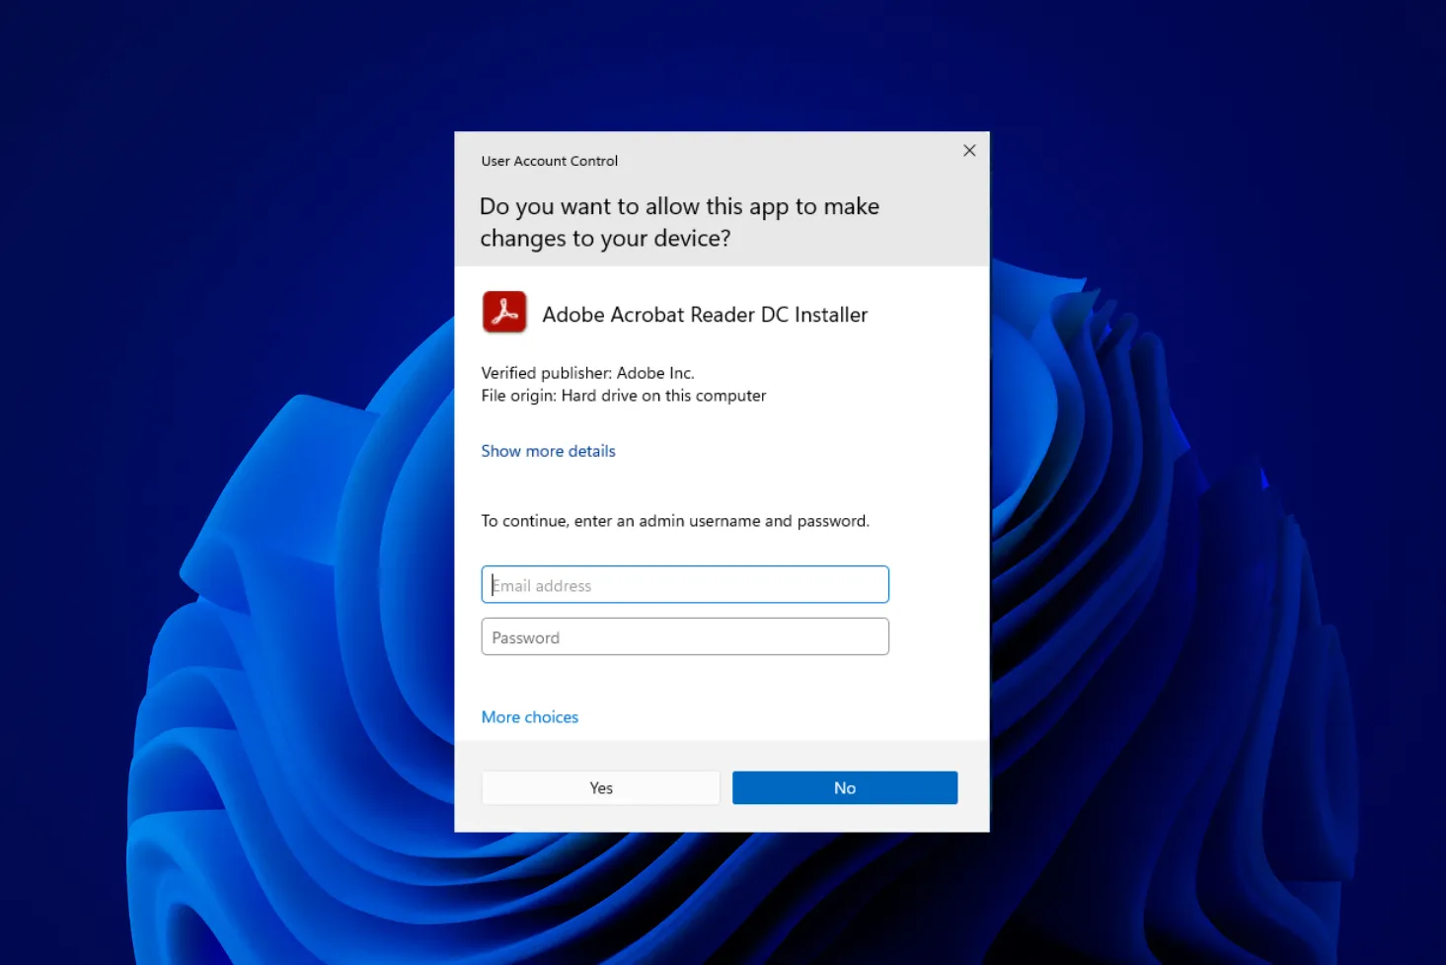
Task: Open the Show more details link
Action: point(548,451)
